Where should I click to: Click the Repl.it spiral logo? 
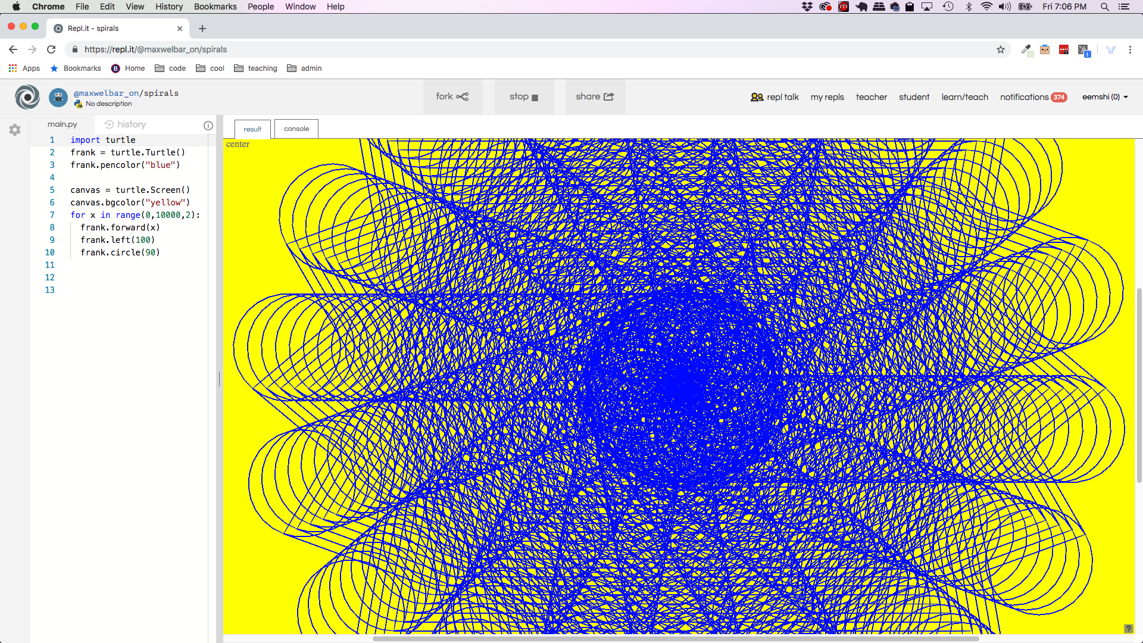tap(27, 97)
